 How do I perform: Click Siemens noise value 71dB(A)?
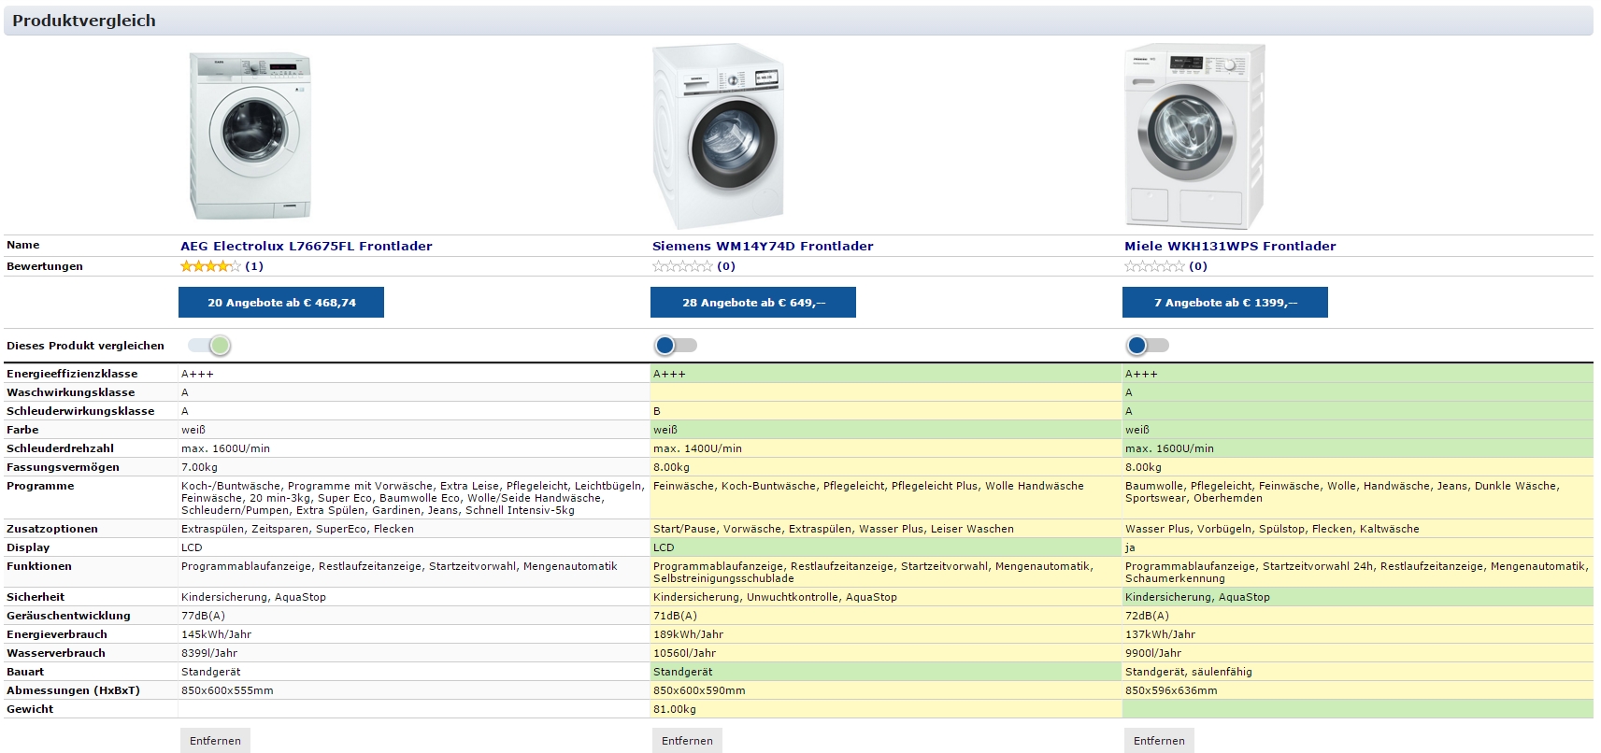point(675,616)
